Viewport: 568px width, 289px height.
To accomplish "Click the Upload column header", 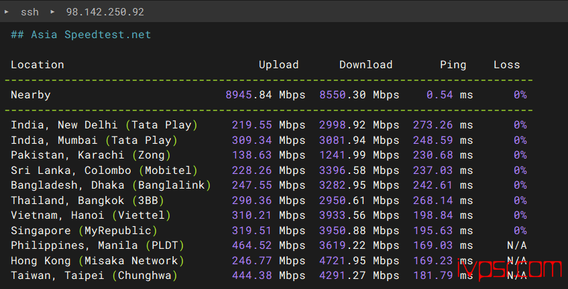I will 278,65.
